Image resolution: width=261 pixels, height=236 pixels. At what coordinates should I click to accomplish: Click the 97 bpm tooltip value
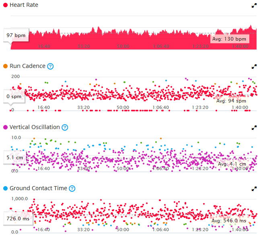[16, 35]
